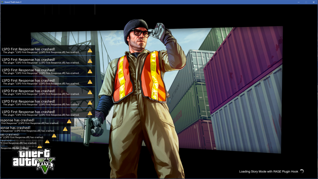Click the "Grand Theft Auto V" window title text

[13, 2]
